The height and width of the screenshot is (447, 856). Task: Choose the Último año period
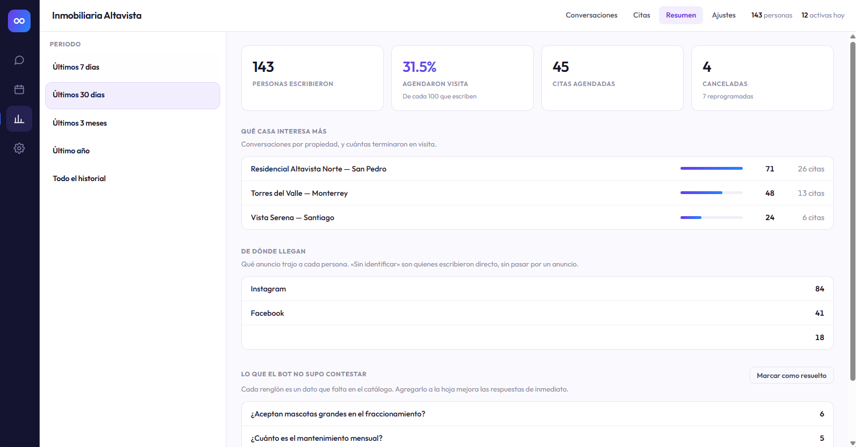(x=132, y=151)
